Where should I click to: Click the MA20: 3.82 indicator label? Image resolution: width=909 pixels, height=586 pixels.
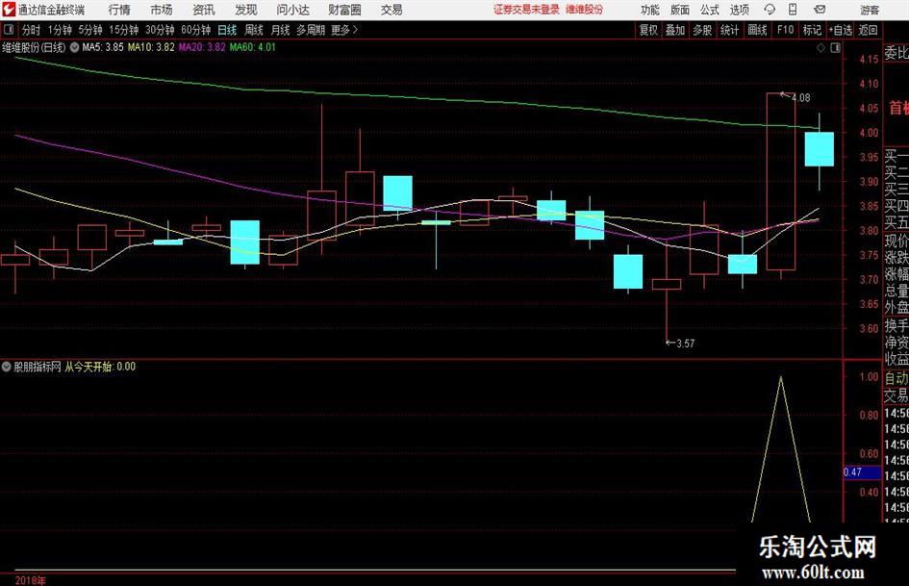(202, 47)
